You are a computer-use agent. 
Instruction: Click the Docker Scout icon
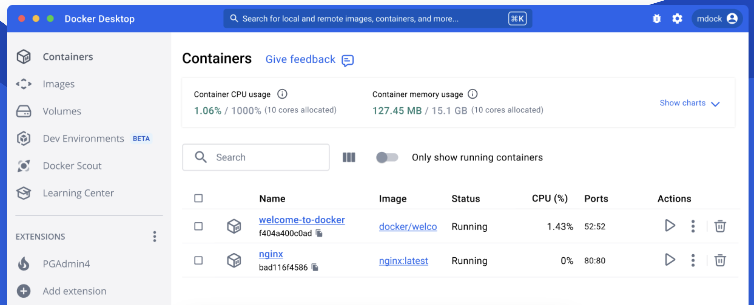tap(24, 166)
